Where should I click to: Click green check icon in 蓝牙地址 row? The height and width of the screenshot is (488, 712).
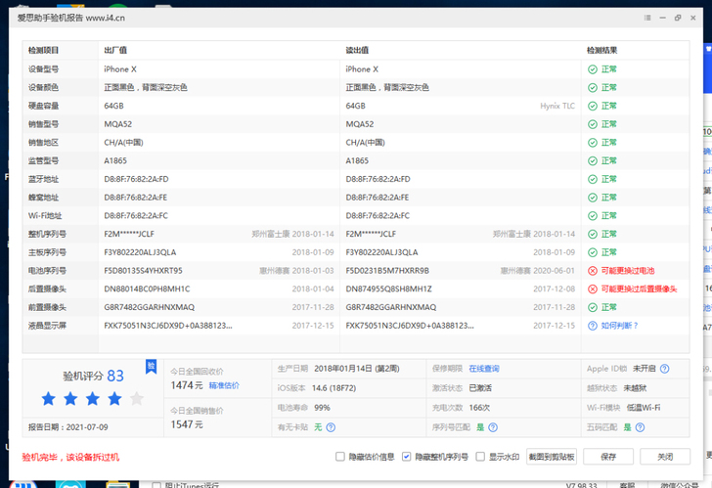pyautogui.click(x=592, y=179)
